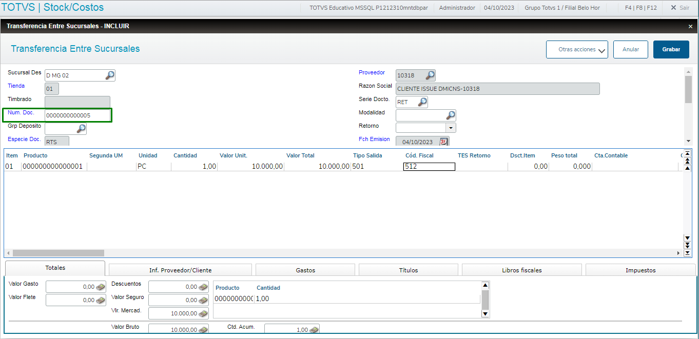Image resolution: width=699 pixels, height=339 pixels.
Task: Click Producto column header in items grid
Action: click(35, 155)
